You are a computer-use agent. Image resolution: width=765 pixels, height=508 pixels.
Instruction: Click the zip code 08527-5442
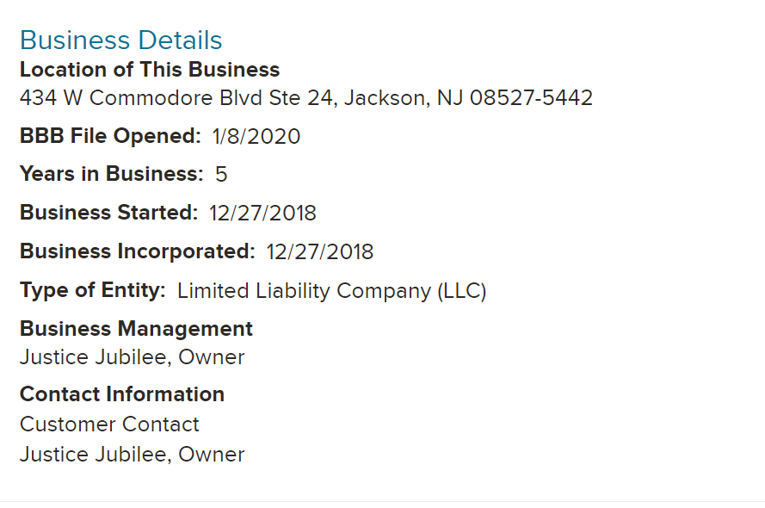pos(531,97)
